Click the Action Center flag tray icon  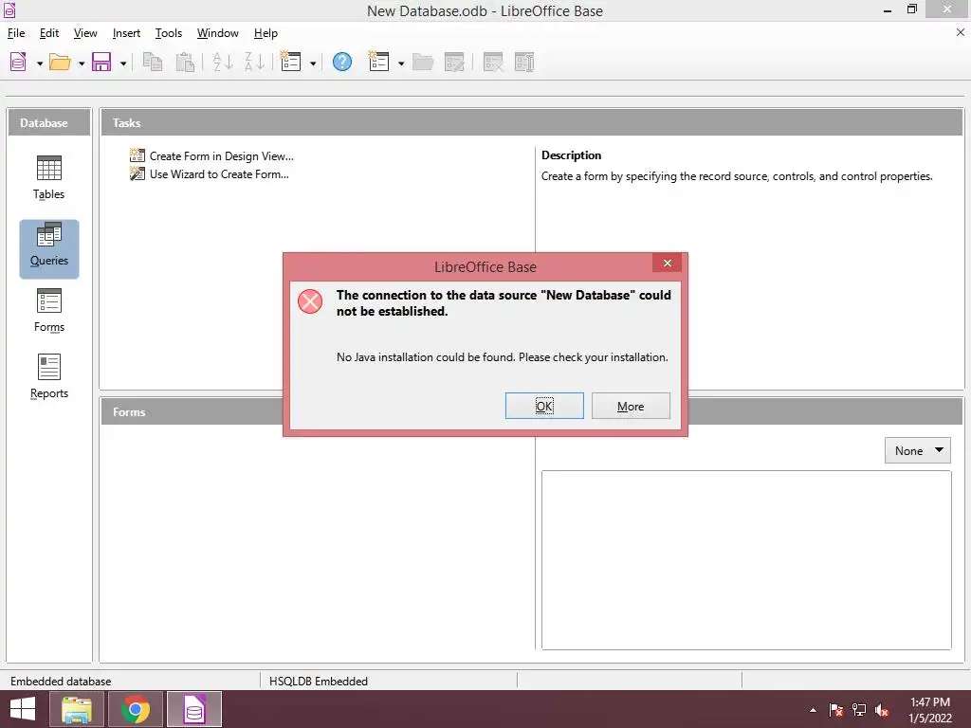pos(835,710)
